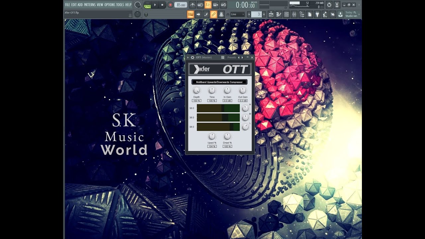
Task: Click the M band gain knob
Action: pyautogui.click(x=245, y=118)
